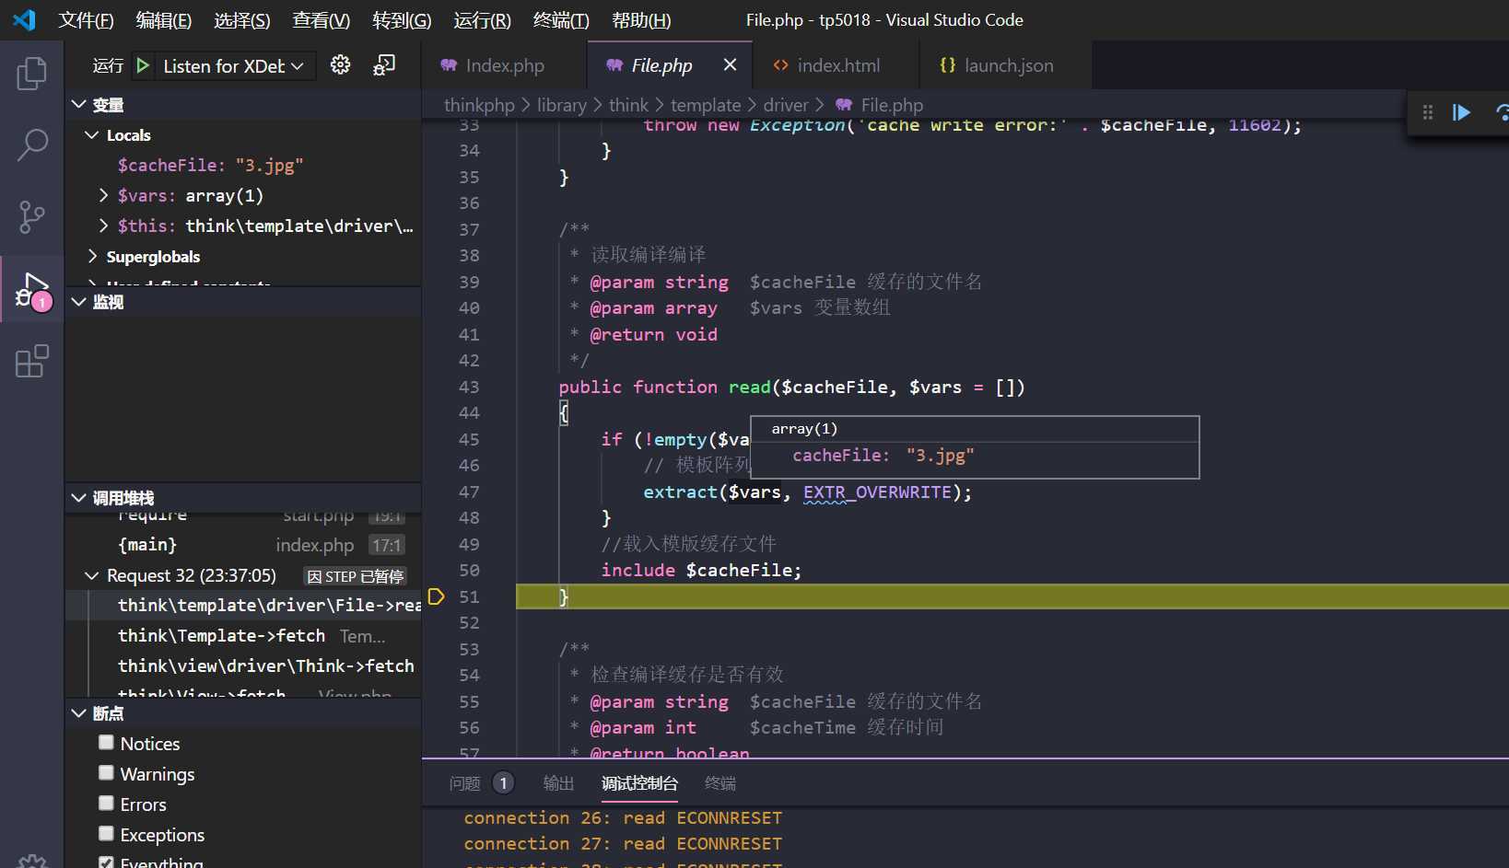Click the template breadcrumb
1509x868 pixels.
tap(706, 105)
